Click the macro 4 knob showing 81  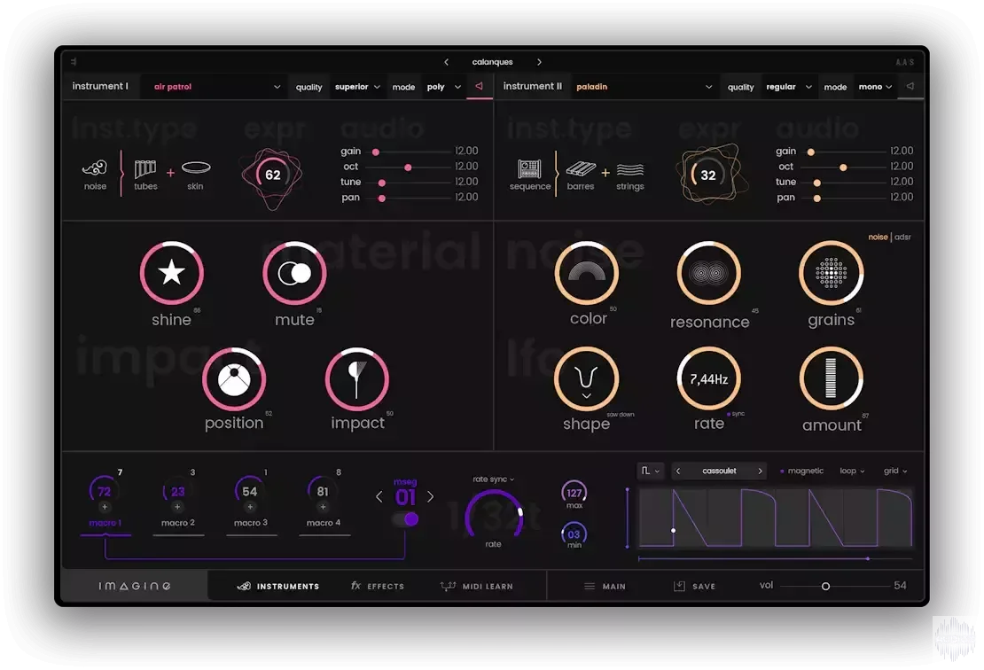point(323,491)
